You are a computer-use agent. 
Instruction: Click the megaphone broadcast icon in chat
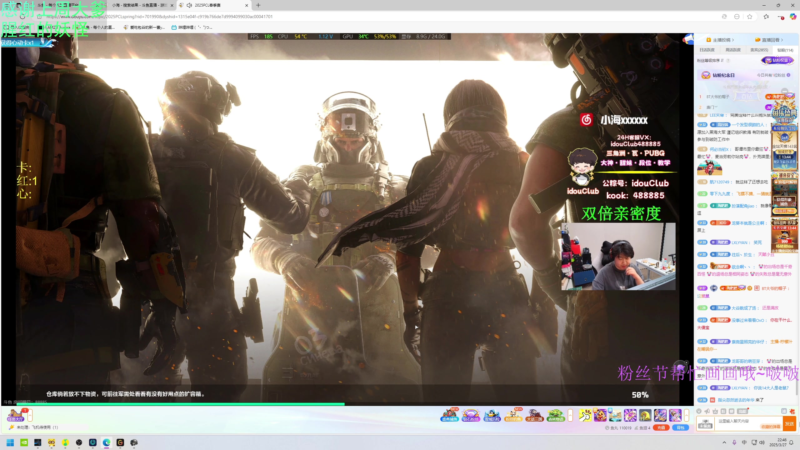pyautogui.click(x=707, y=411)
